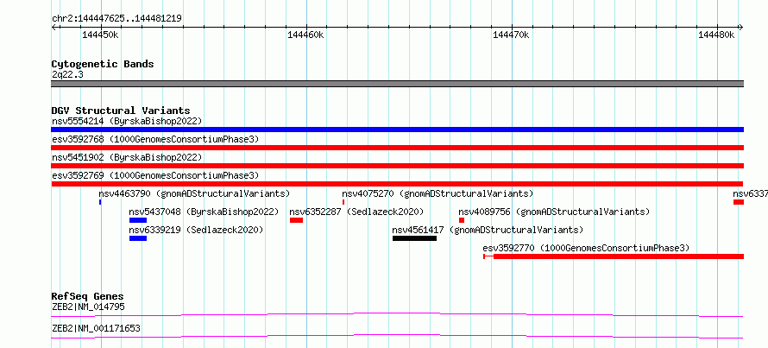This screenshot has width=768, height=348.
Task: Click the blue nsv5437048 variant block
Action: click(x=138, y=220)
